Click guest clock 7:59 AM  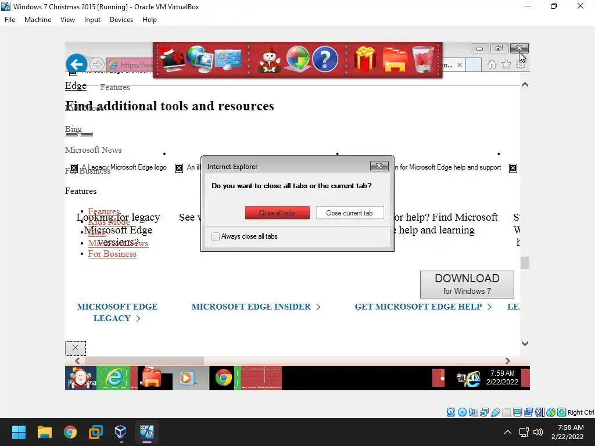(x=502, y=373)
